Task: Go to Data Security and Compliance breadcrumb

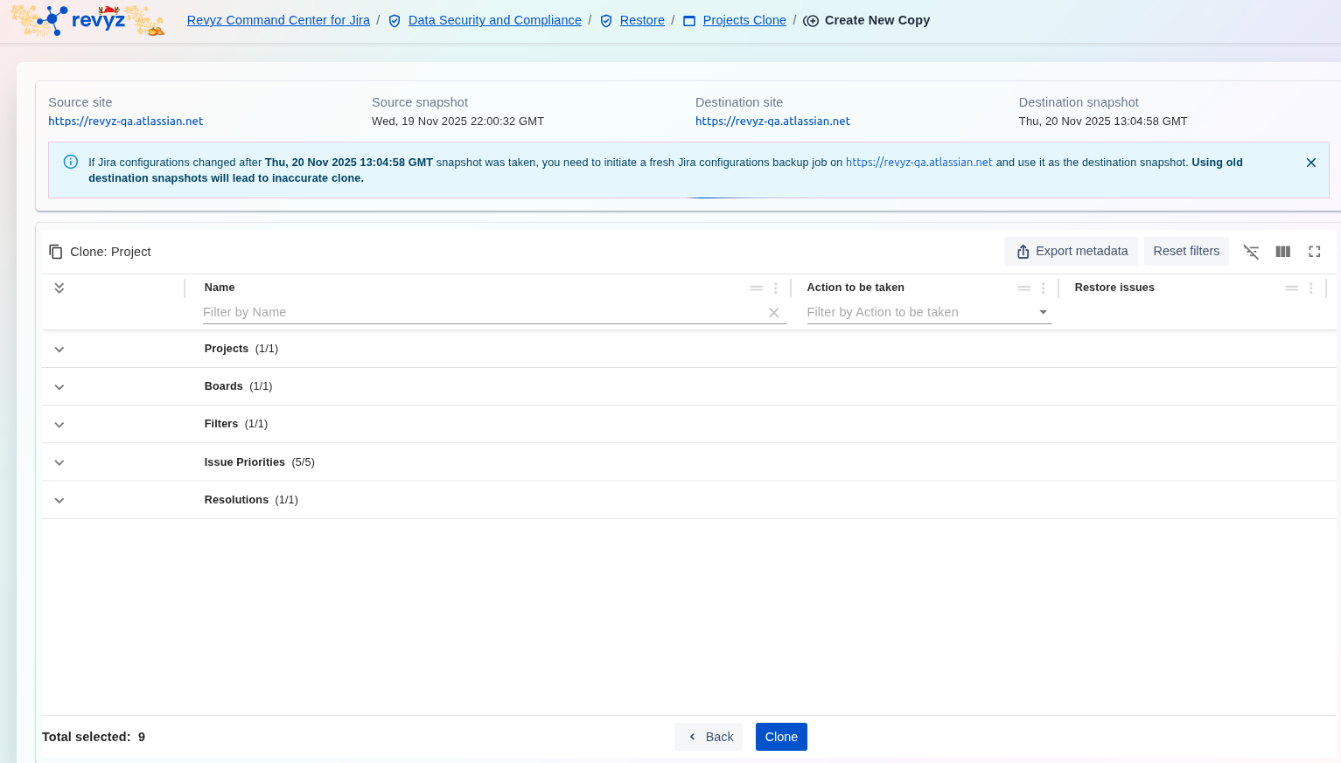Action: tap(494, 20)
